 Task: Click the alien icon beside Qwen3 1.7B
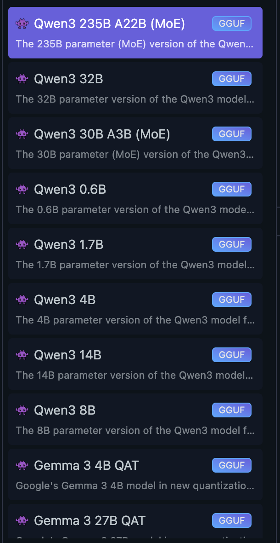(x=22, y=244)
